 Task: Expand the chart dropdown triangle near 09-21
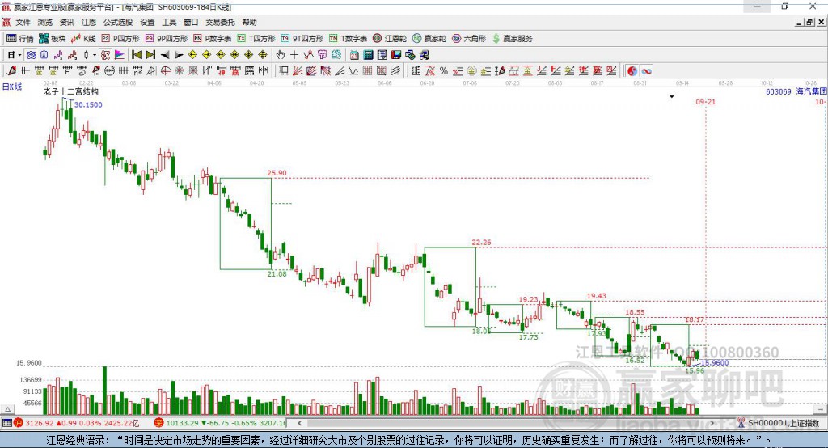pyautogui.click(x=672, y=97)
